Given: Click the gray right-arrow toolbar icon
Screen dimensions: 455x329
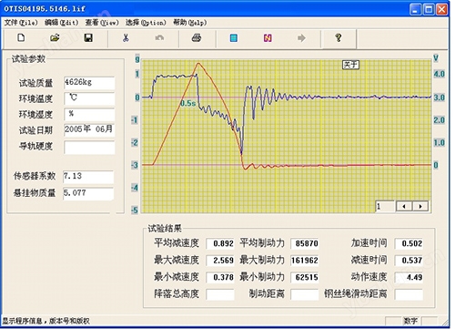Looking at the screenshot, I should (x=301, y=38).
